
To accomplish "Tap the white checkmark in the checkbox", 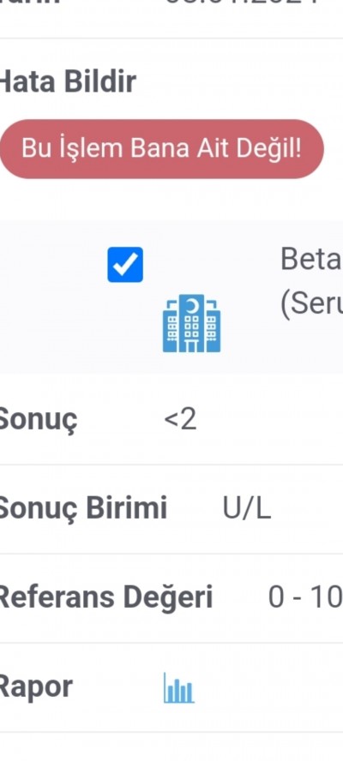I will [125, 265].
